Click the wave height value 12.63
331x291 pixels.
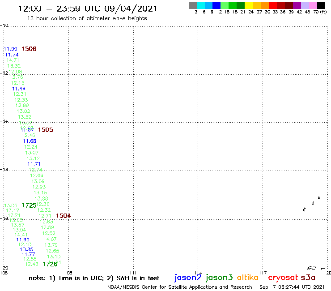[x=47, y=222]
